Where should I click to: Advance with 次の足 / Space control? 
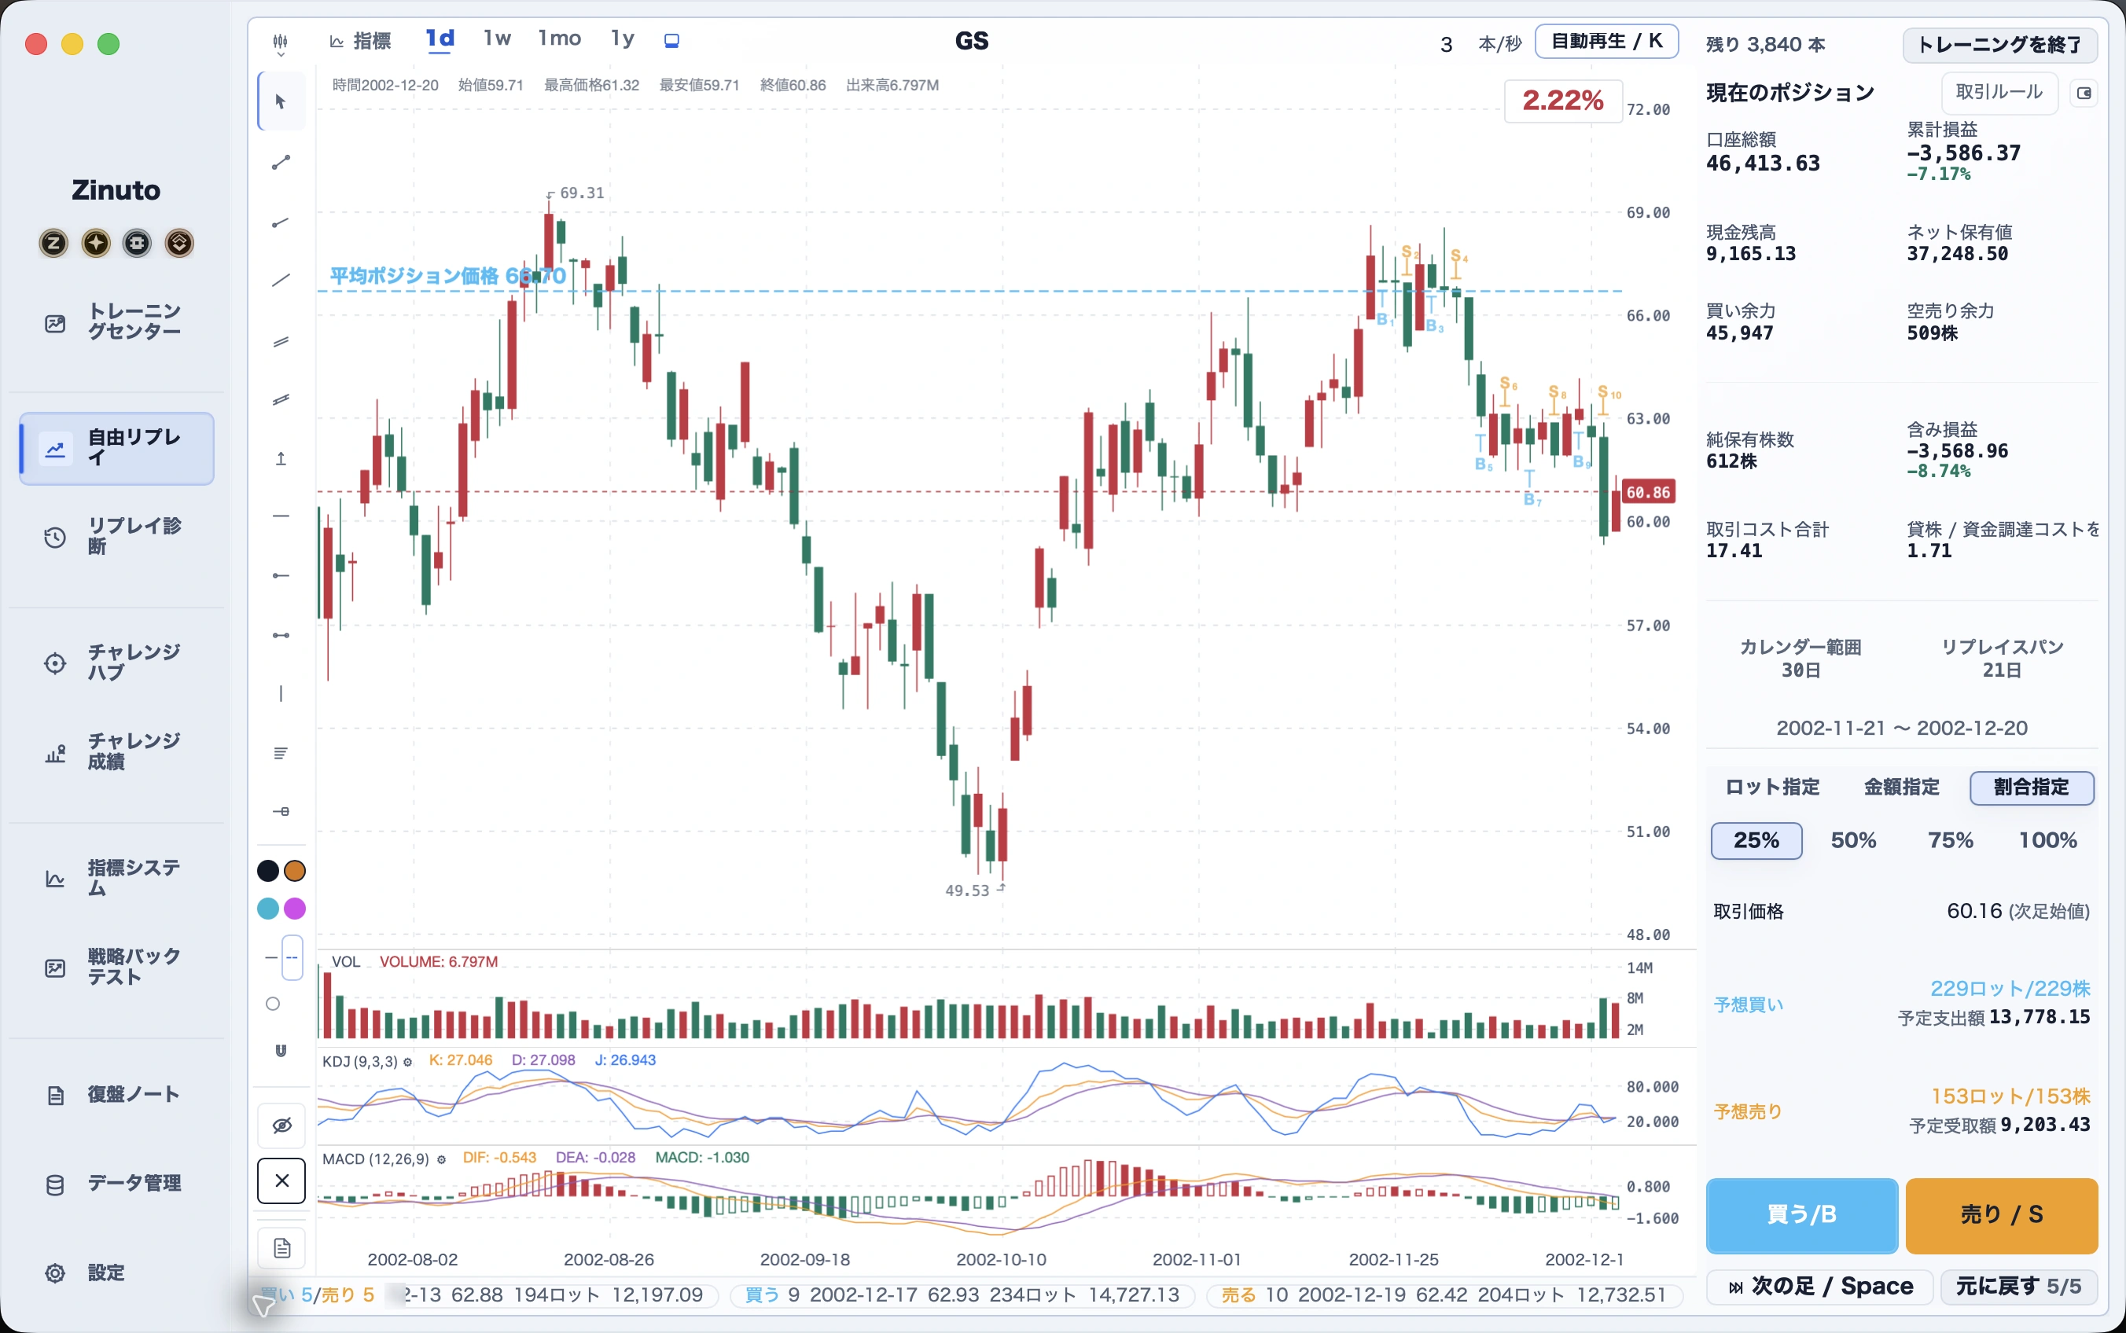(1820, 1287)
